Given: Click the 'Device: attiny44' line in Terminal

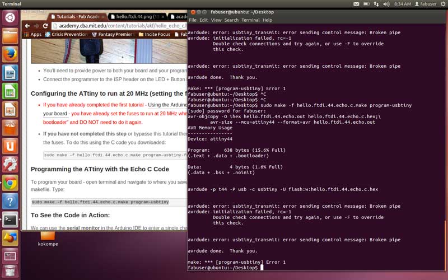Looking at the screenshot, I should (x=210, y=139).
